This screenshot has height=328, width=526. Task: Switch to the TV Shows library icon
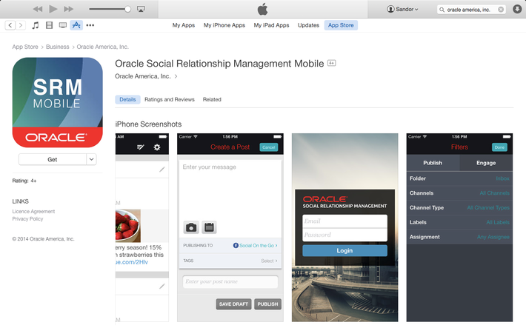click(63, 25)
